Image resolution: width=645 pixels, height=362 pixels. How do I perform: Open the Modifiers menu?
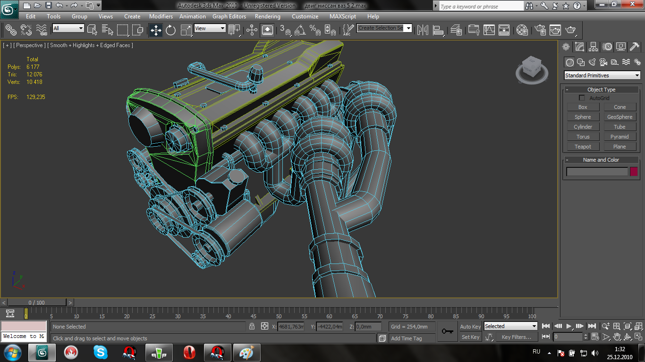pos(161,16)
